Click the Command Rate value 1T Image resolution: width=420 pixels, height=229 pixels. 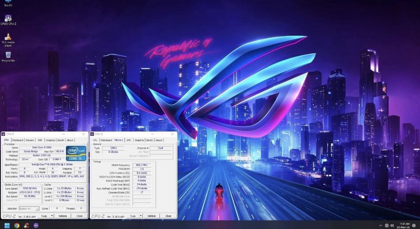coord(142,193)
